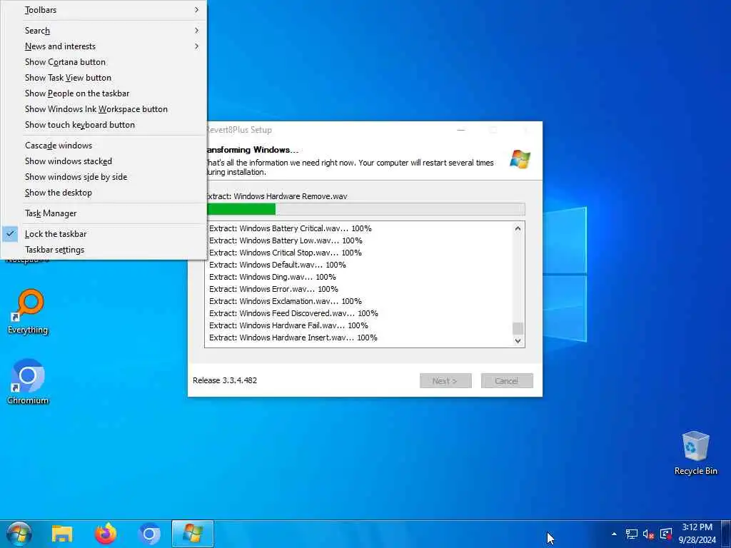Select the Windows Default.wav log line

pos(278,265)
